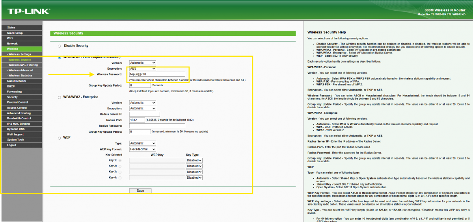Open the WEP Key Format dropdown
Screen dimensions: 473x222
pos(143,149)
